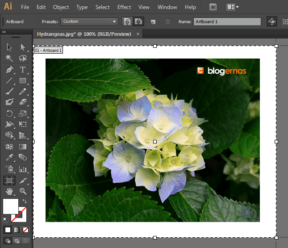Viewport: 288px width, 248px height.
Task: Select the Artboard tool
Action: tap(9, 181)
